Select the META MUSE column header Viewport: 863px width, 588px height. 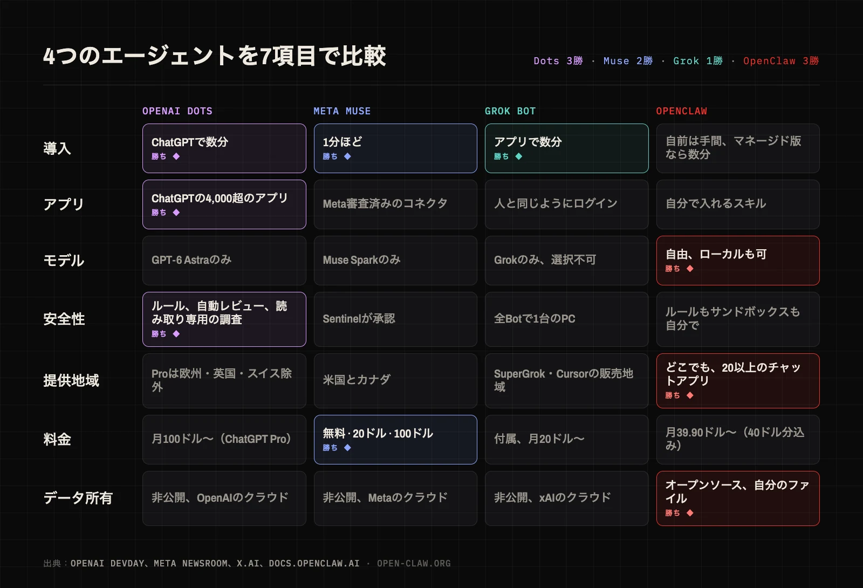[x=342, y=111]
